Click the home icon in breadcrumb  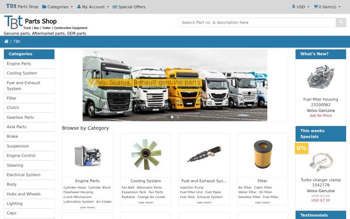(6, 41)
